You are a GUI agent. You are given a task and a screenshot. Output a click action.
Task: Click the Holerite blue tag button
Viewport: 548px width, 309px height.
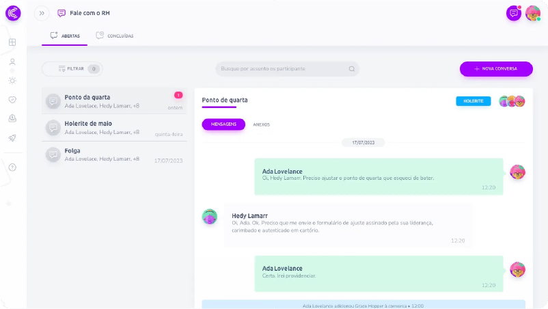[x=474, y=101]
